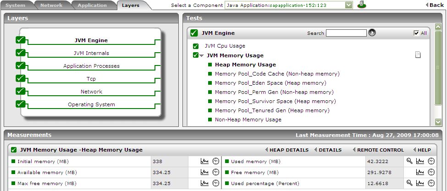Click the Tests scrollbar down arrow
This screenshot has height=191, width=447.
[438, 122]
